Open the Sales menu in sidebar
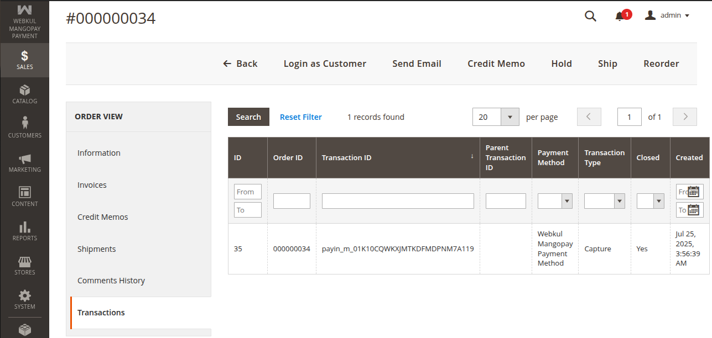712x338 pixels. tap(24, 60)
